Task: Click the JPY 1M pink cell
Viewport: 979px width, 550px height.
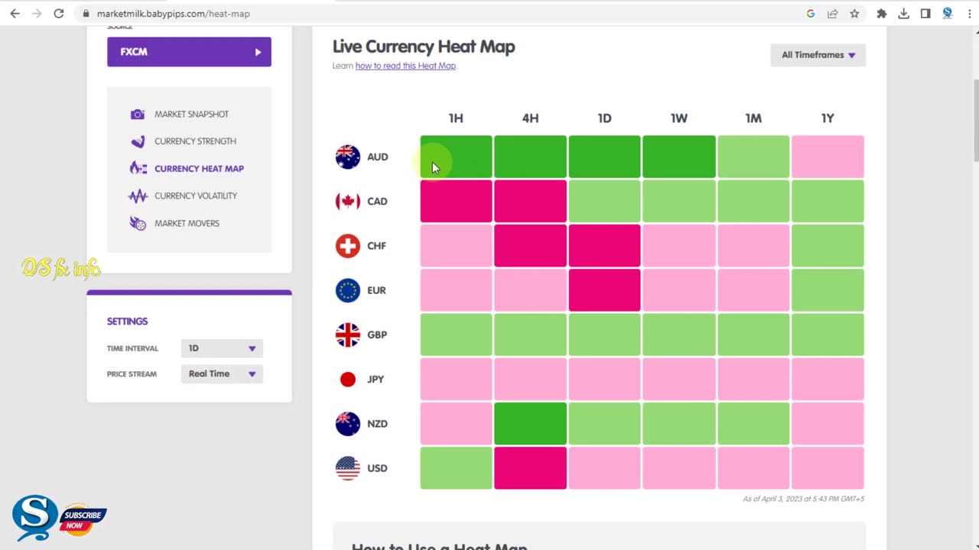Action: pyautogui.click(x=753, y=379)
